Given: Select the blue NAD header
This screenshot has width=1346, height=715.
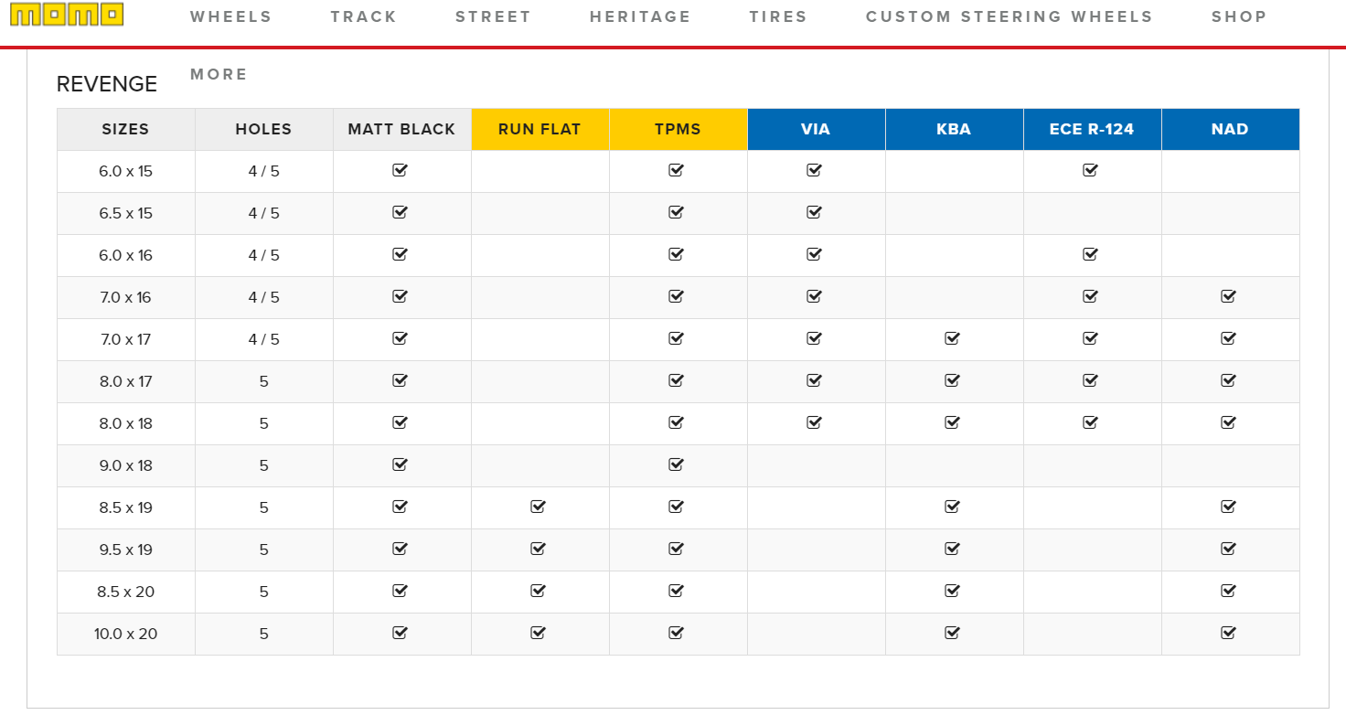Looking at the screenshot, I should [1231, 129].
